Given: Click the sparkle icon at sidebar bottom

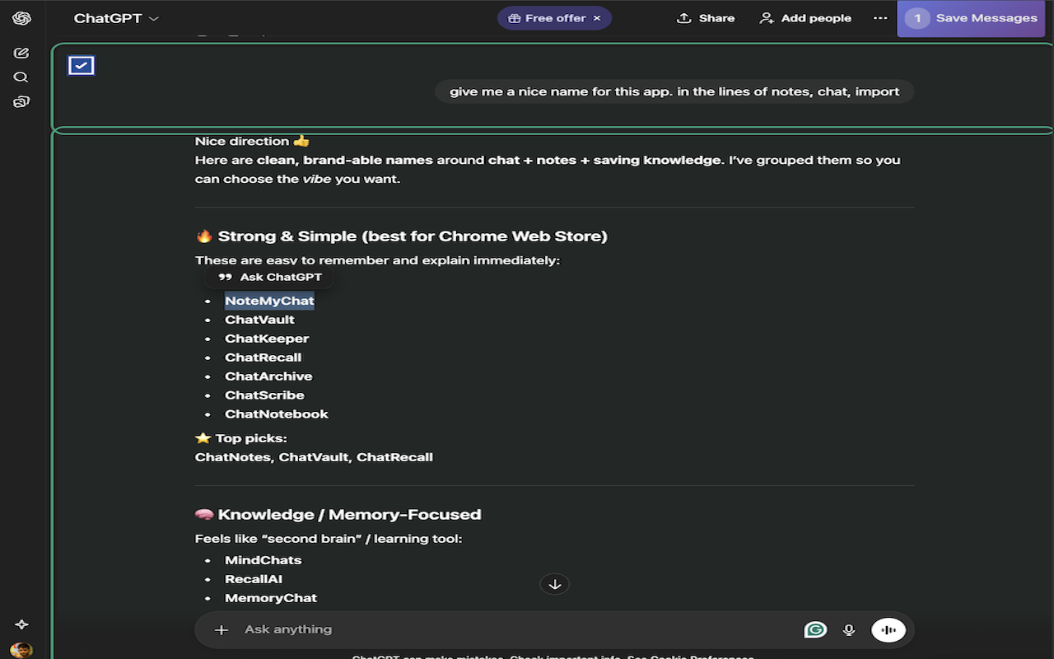Looking at the screenshot, I should (21, 624).
